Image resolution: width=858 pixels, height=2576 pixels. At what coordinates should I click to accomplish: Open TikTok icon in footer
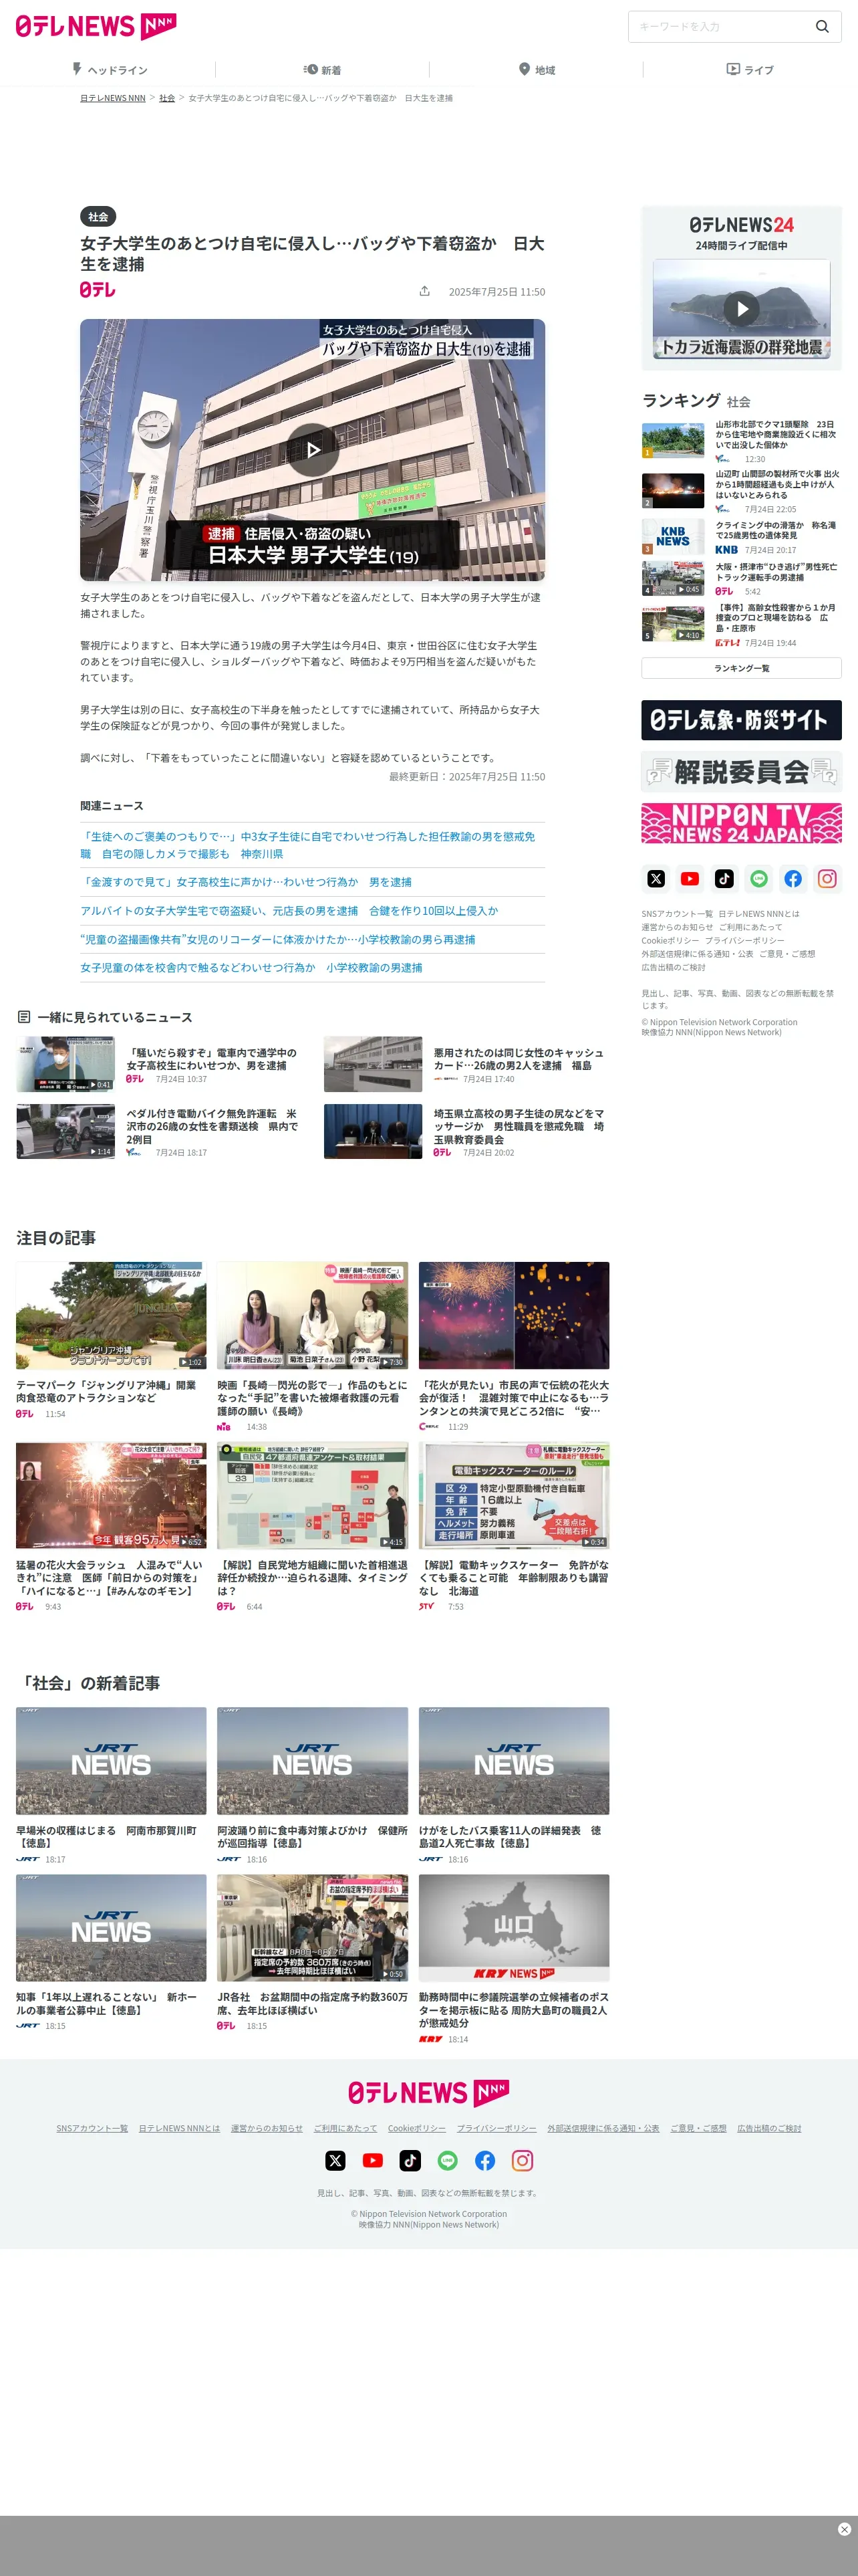point(410,2160)
